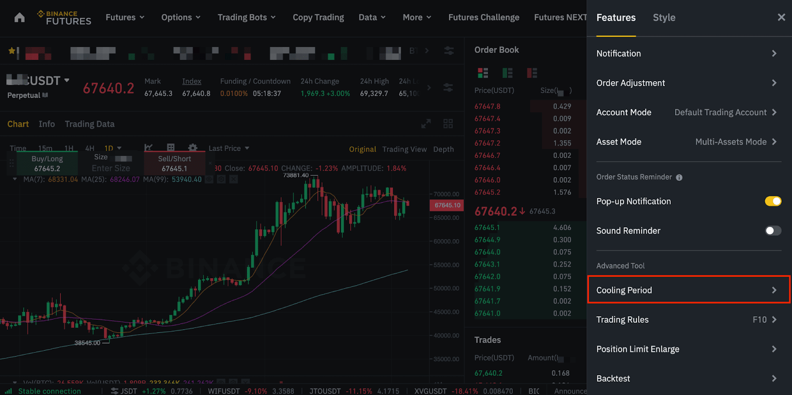Viewport: 792px width, 395px height.
Task: Click the favorites star icon
Action: [11, 50]
